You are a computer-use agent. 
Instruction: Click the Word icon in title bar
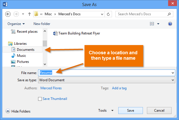click(5, 4)
